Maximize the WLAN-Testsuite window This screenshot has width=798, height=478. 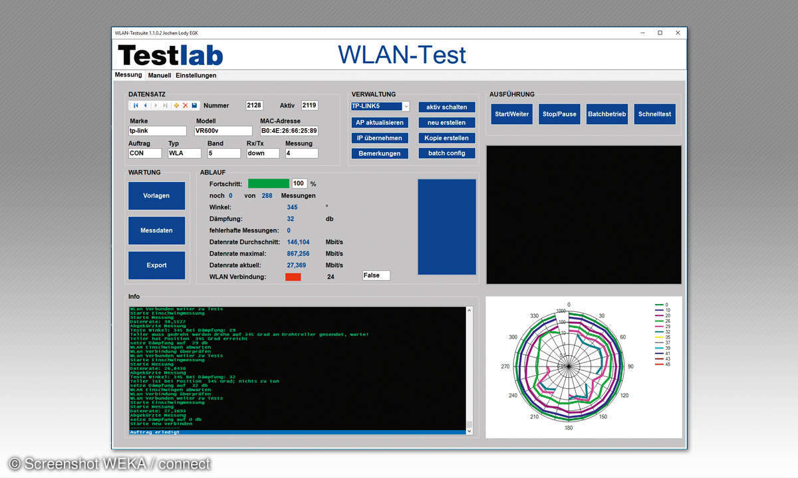tap(660, 33)
